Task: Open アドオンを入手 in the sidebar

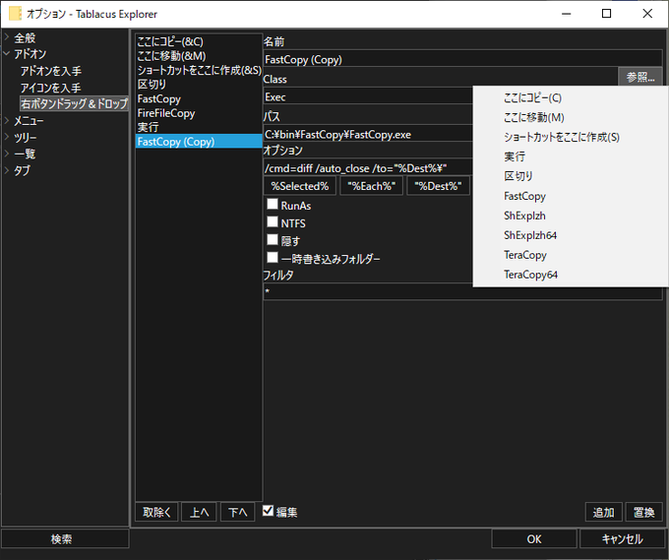Action: tap(51, 71)
